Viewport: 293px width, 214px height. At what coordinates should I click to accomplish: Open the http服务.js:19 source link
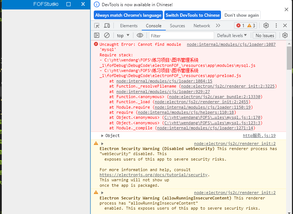coord(259,136)
